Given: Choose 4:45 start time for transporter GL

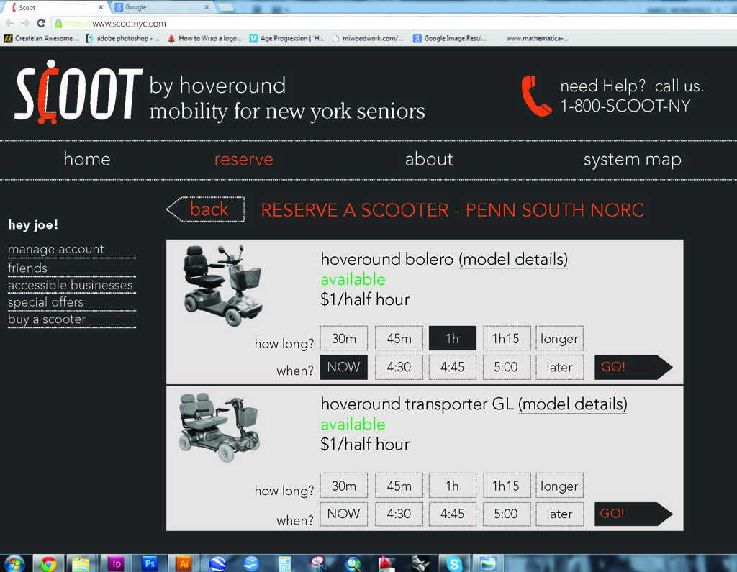Looking at the screenshot, I should click(x=452, y=514).
